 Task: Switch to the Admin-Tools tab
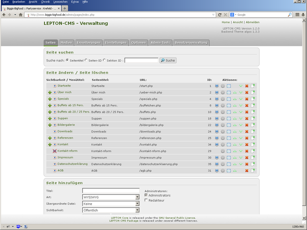[160, 43]
